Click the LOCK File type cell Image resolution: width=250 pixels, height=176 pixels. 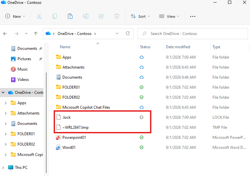[221, 117]
